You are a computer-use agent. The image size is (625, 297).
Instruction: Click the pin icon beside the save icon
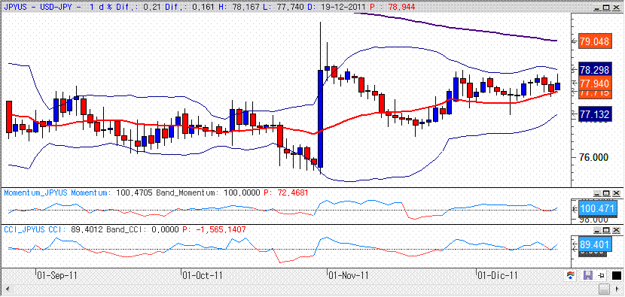(602, 275)
